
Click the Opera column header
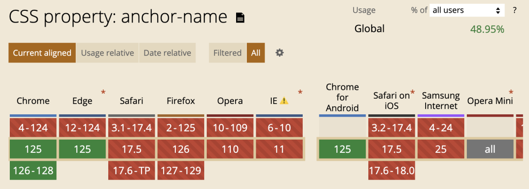tap(230, 101)
